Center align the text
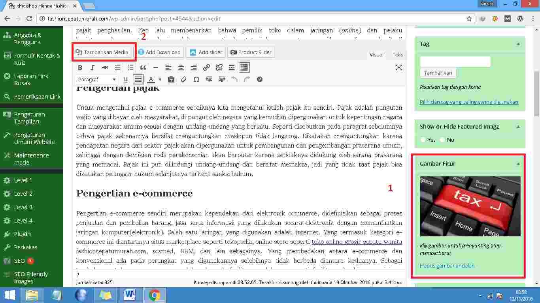This screenshot has width=540, height=303. pyautogui.click(x=181, y=67)
